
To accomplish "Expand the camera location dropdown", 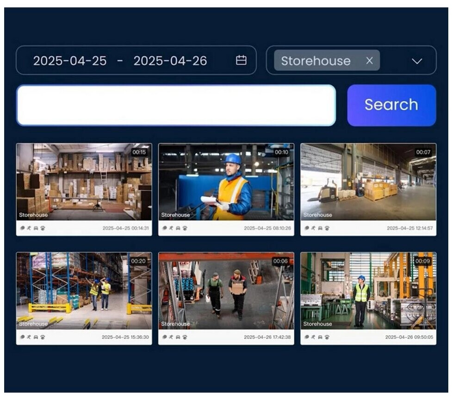I will 417,61.
